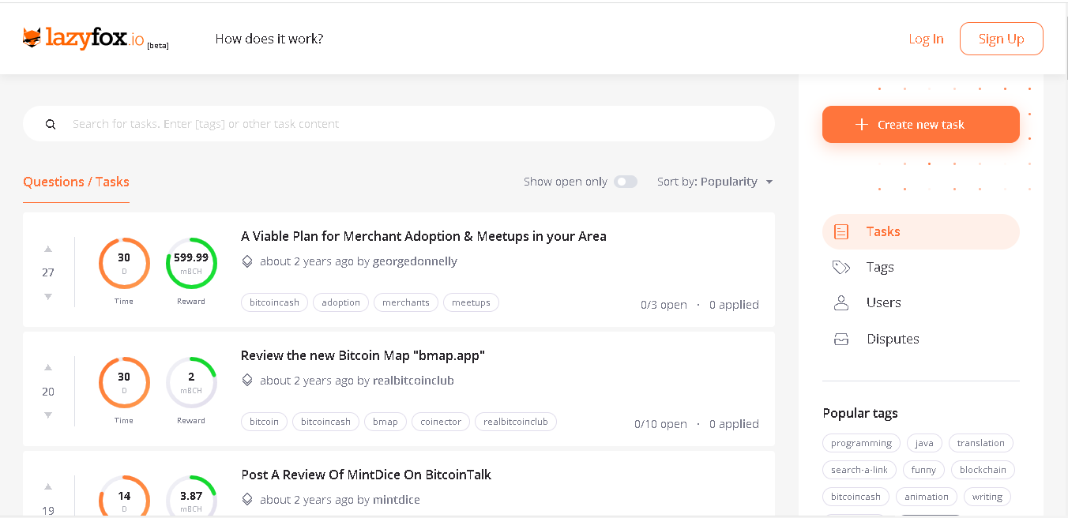Click the diamond icon beside realbitcoinclub's post

247,381
